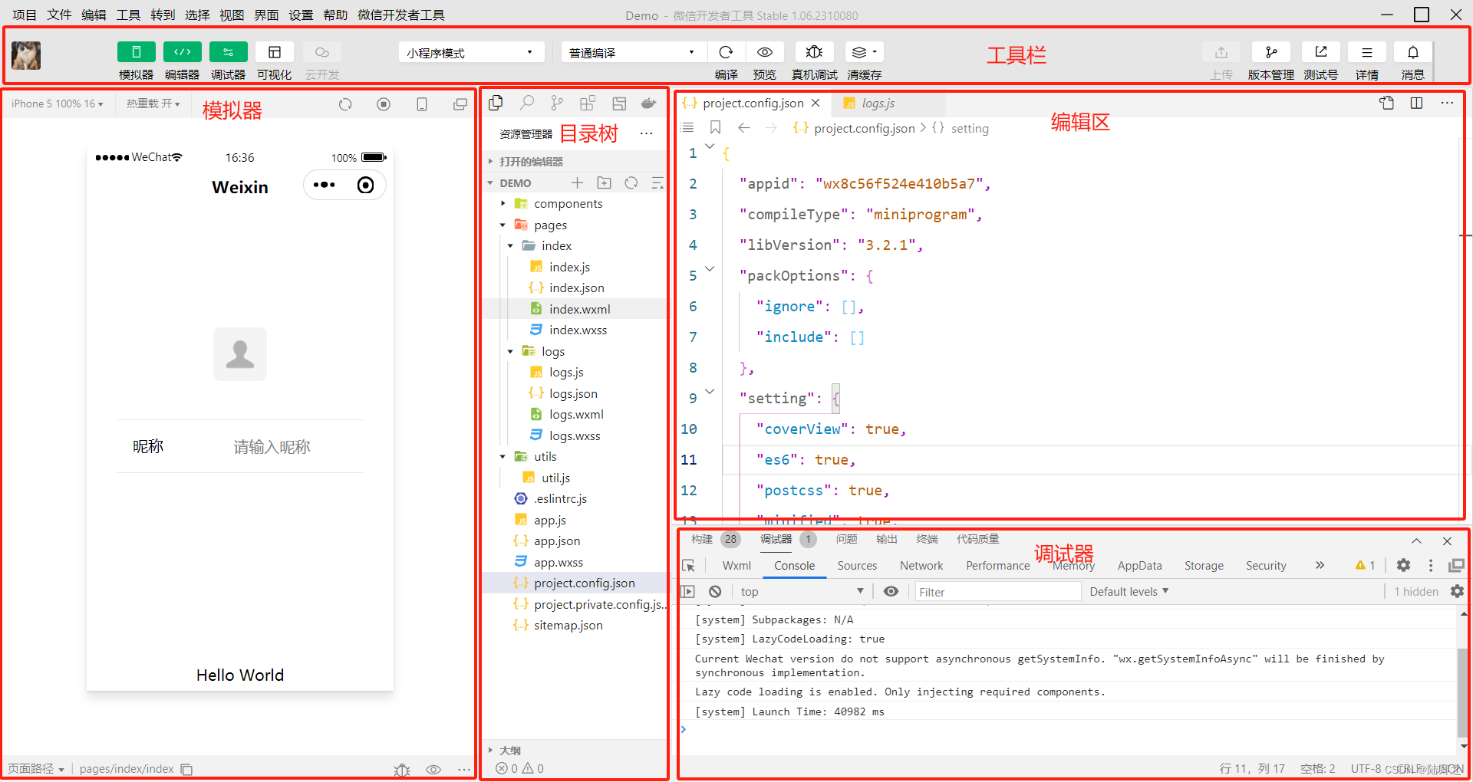Split the editor with the split icon
Viewport: 1473px width, 782px height.
[1416, 103]
